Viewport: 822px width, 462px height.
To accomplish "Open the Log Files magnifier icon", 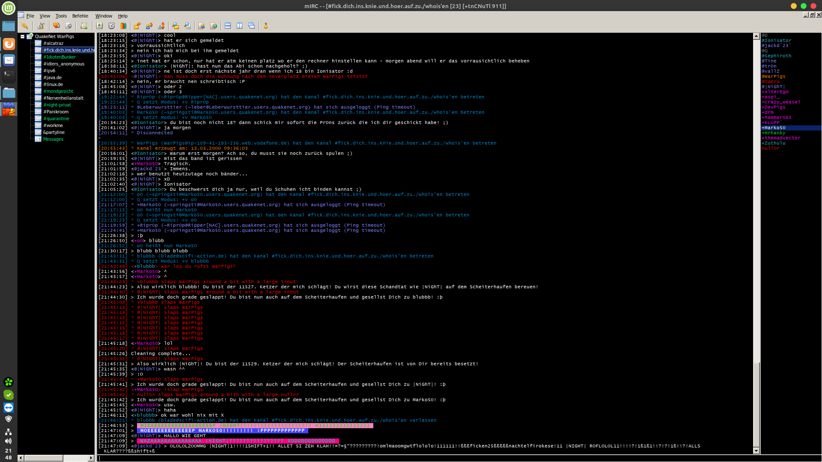I will pyautogui.click(x=188, y=26).
